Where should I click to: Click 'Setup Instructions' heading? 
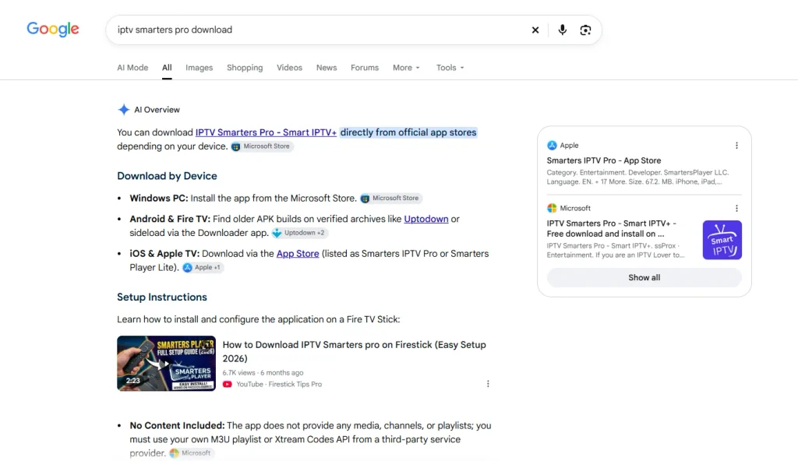click(x=162, y=297)
